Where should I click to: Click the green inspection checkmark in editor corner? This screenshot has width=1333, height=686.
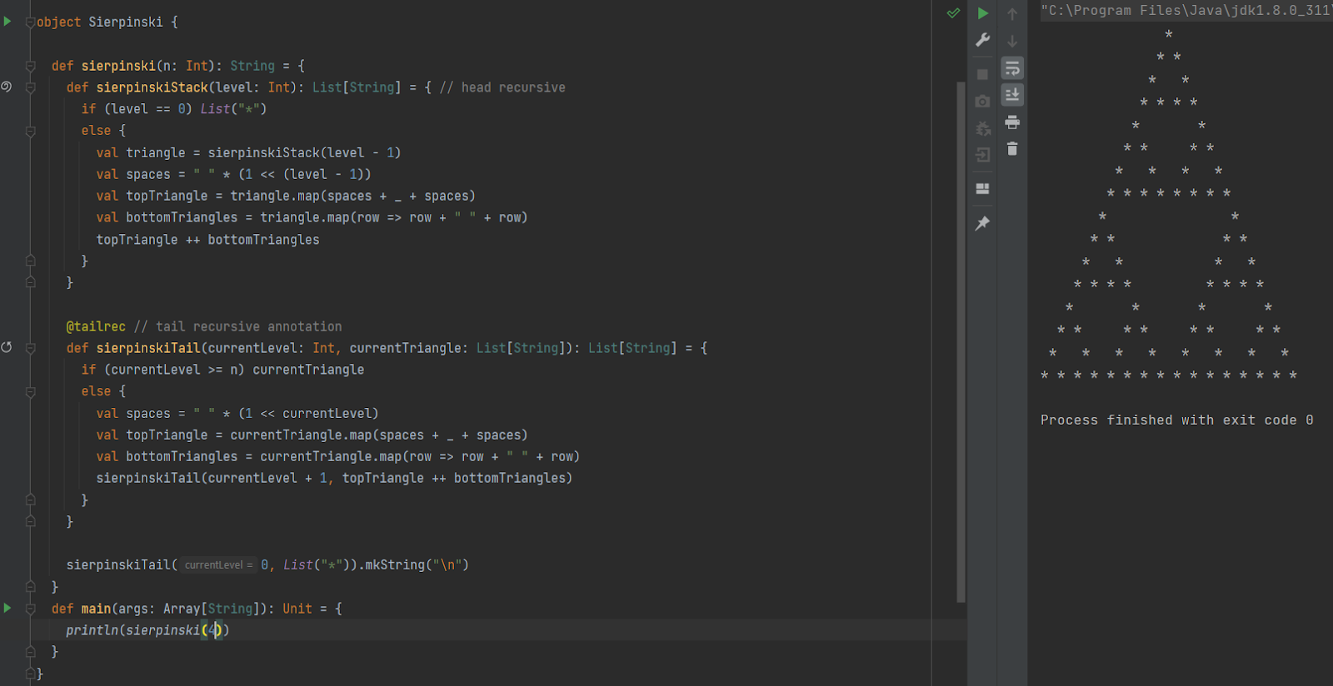tap(953, 13)
